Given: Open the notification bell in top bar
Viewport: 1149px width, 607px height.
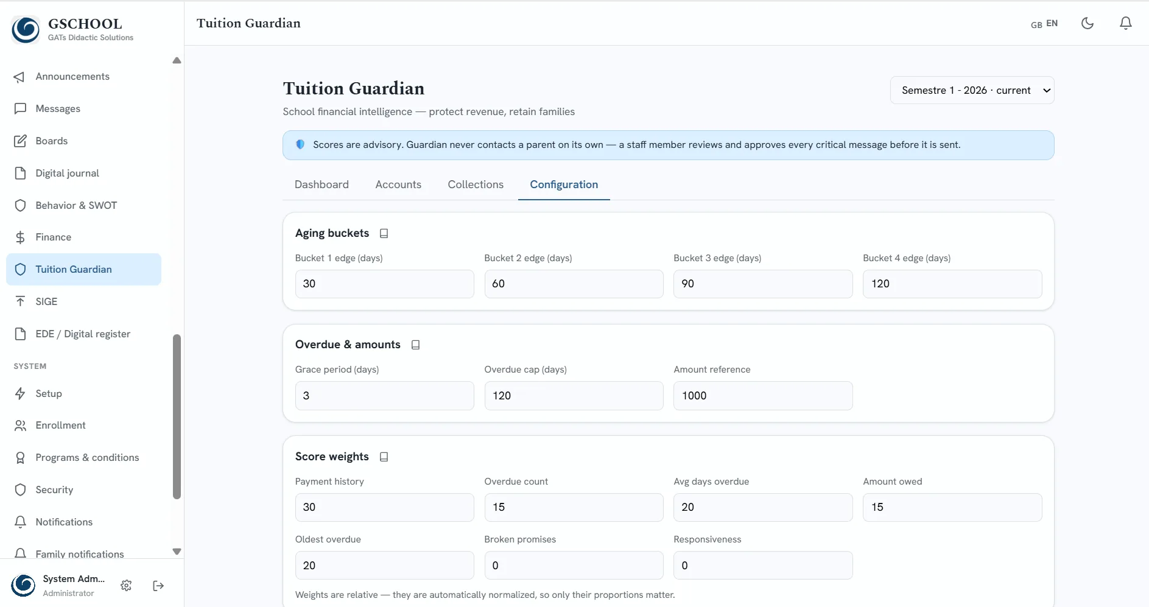Looking at the screenshot, I should coord(1126,23).
